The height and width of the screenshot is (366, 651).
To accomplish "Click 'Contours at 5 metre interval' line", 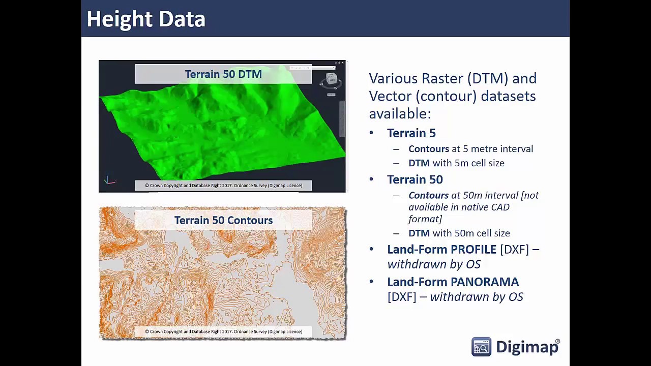I will pyautogui.click(x=470, y=149).
